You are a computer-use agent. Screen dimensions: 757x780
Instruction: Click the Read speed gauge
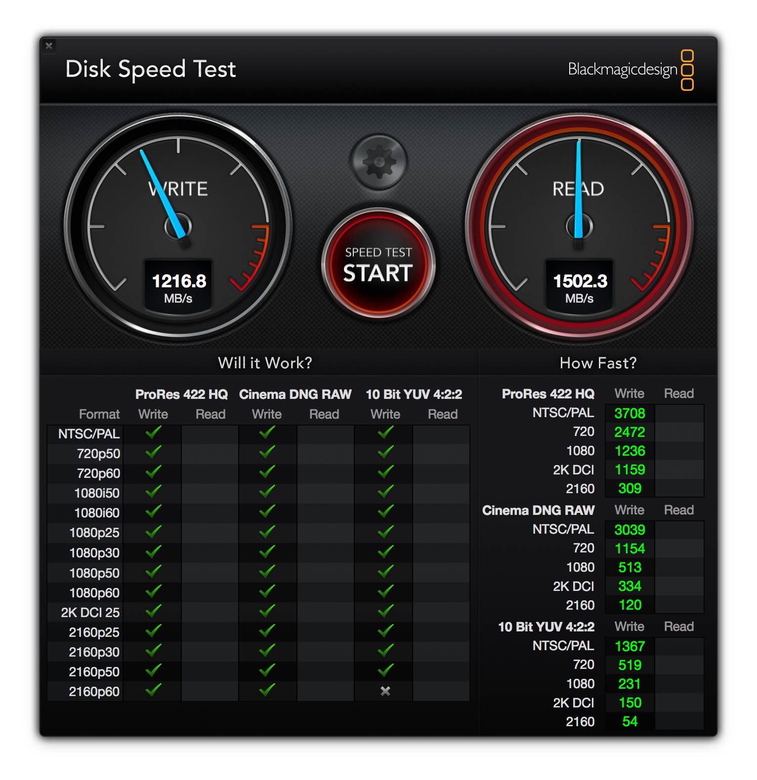[x=579, y=226]
